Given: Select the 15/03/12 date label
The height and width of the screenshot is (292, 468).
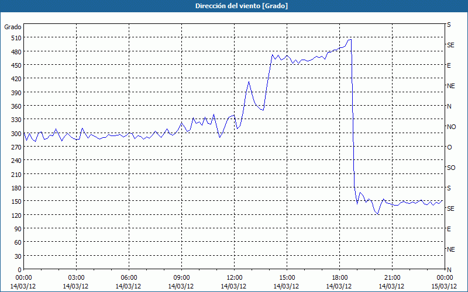Looking at the screenshot, I should click(445, 286).
